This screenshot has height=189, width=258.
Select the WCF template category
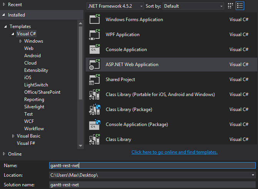point(29,121)
